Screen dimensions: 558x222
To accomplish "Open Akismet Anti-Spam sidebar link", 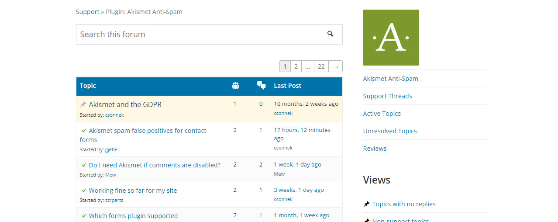I will [390, 79].
